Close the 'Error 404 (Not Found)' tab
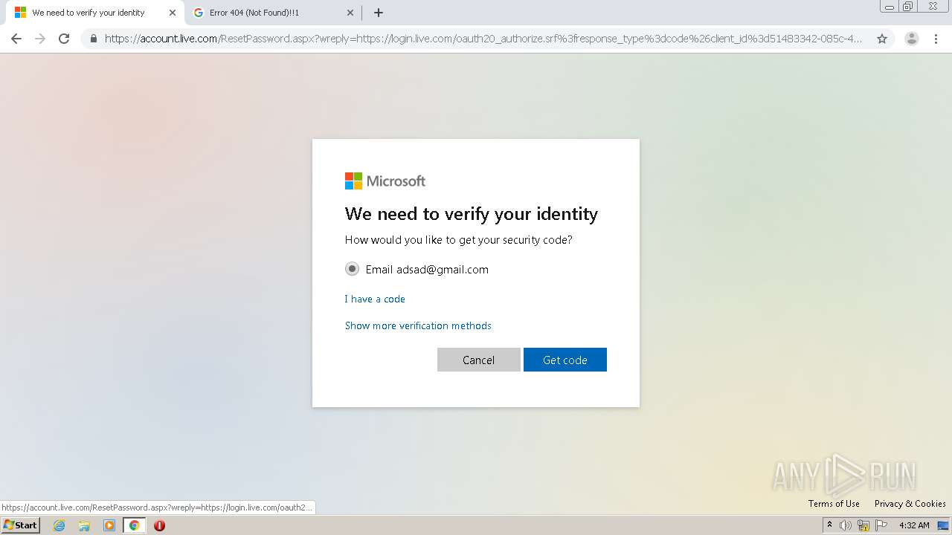Image resolution: width=952 pixels, height=535 pixels. (350, 13)
